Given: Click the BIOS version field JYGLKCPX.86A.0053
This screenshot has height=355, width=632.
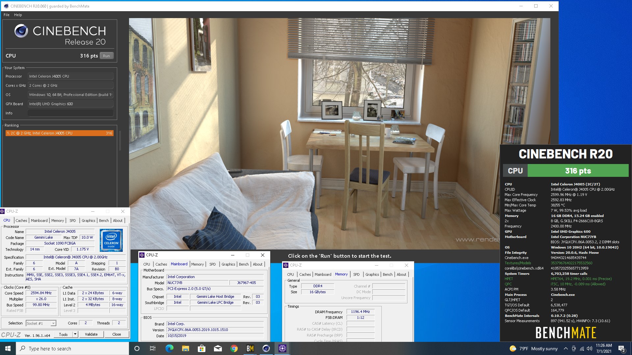Looking at the screenshot, I should point(215,330).
